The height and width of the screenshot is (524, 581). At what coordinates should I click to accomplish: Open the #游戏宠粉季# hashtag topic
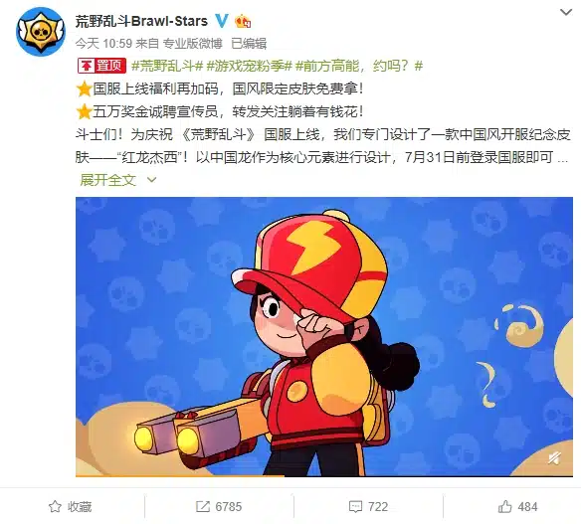tap(250, 66)
